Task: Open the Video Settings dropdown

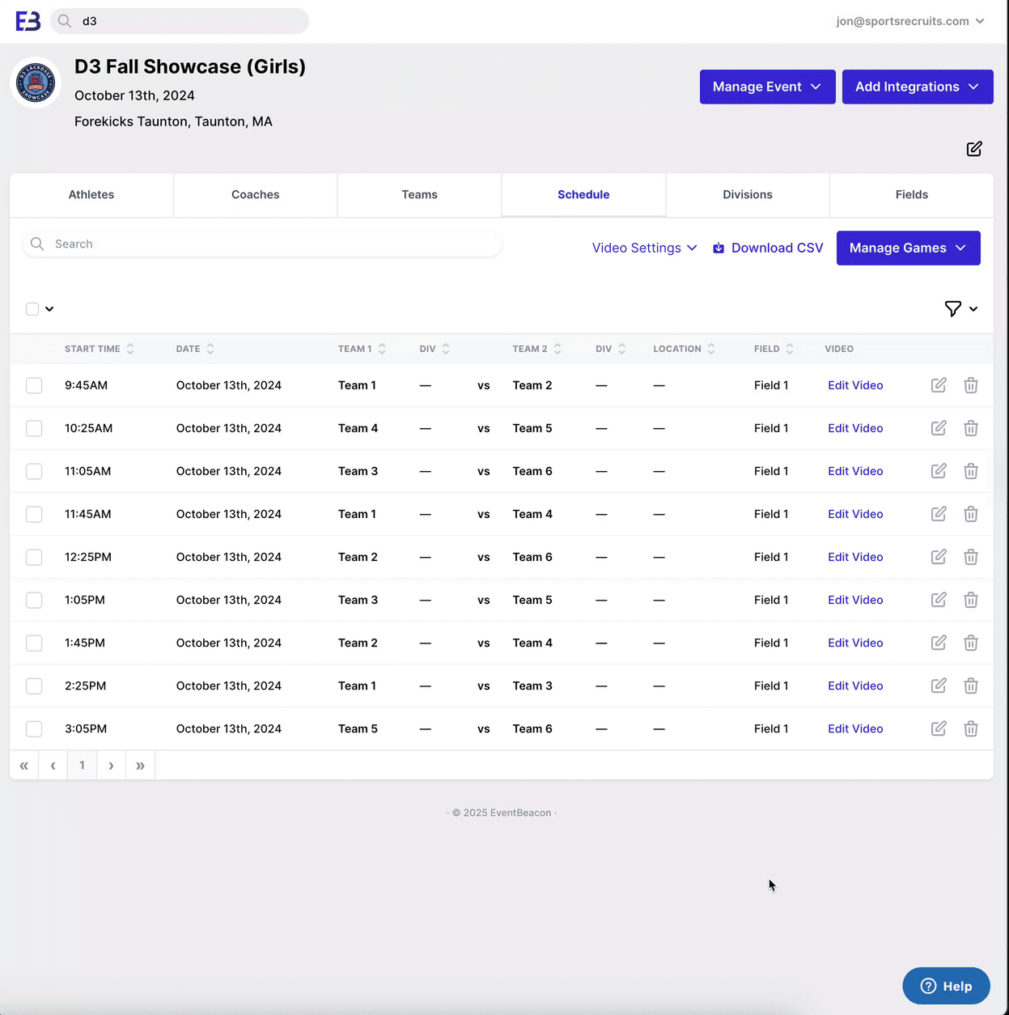Action: pyautogui.click(x=644, y=248)
